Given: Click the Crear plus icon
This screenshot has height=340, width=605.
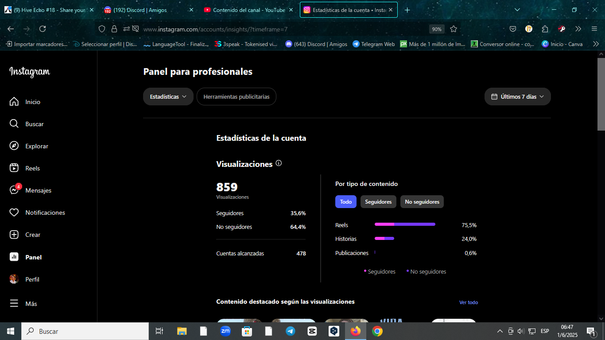Looking at the screenshot, I should point(14,235).
